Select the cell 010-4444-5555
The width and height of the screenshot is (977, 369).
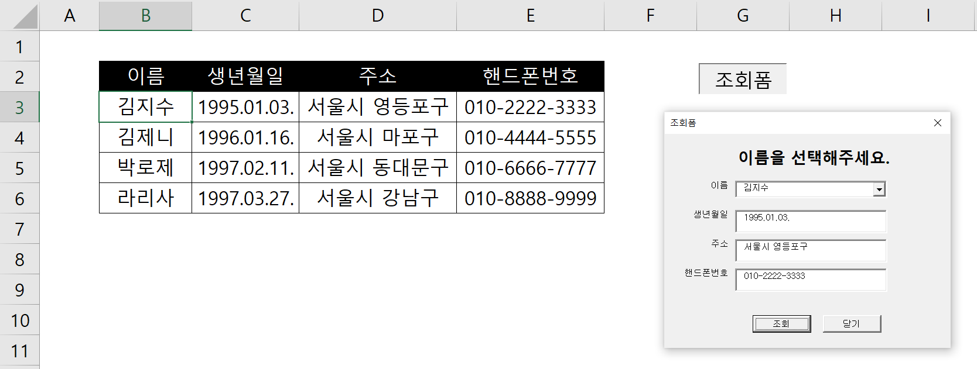pos(530,137)
